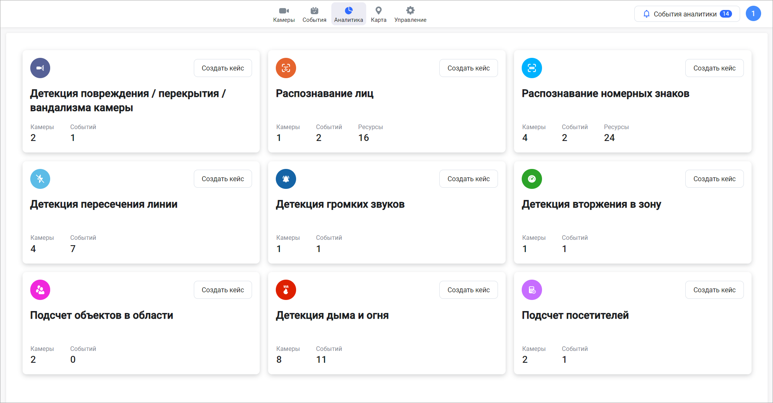This screenshot has height=403, width=773.
Task: Switch to the События tab
Action: tap(314, 14)
